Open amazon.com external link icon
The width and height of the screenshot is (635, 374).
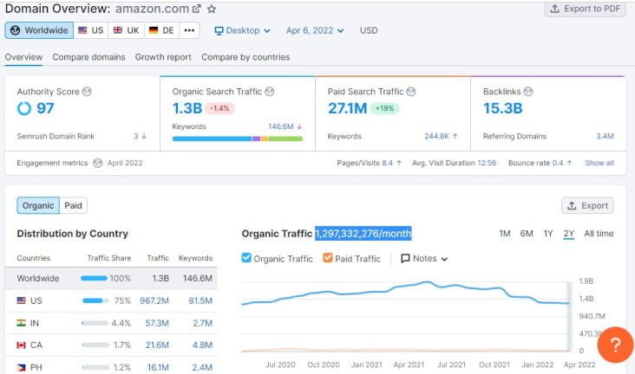(196, 9)
